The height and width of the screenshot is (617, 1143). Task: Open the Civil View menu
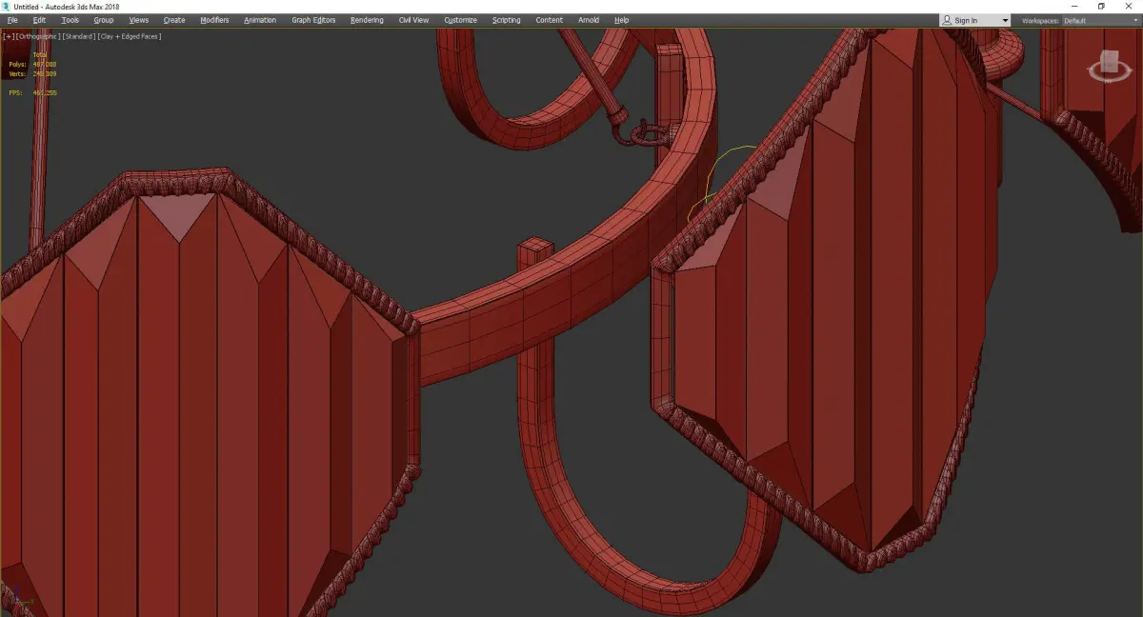pyautogui.click(x=413, y=20)
